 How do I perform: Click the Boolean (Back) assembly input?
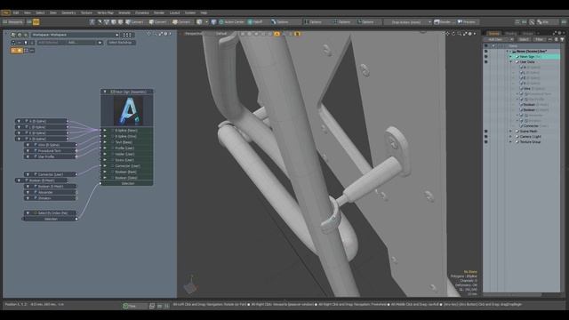click(x=126, y=172)
